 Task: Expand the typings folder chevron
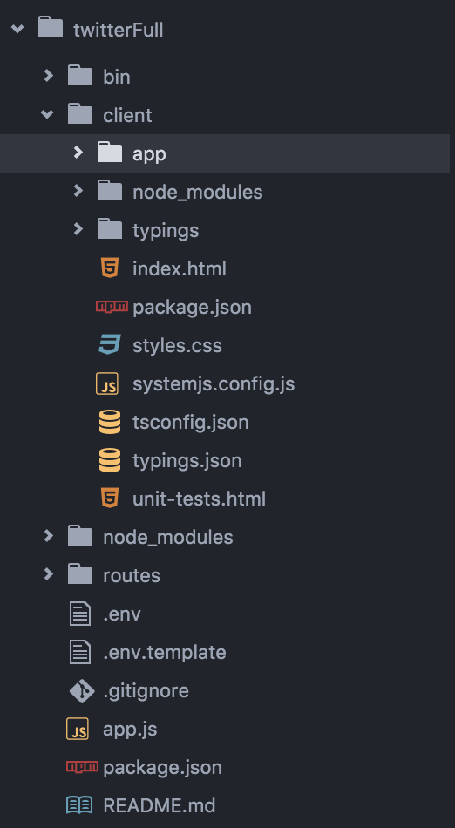pyautogui.click(x=78, y=229)
